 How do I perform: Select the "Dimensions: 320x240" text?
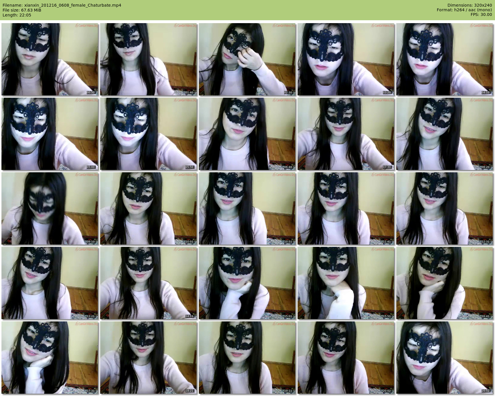(x=470, y=5)
